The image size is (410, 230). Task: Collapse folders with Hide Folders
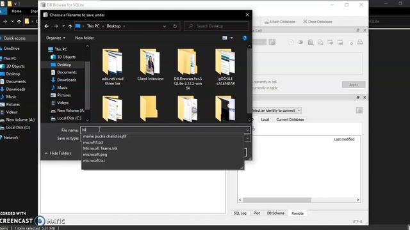point(58,153)
